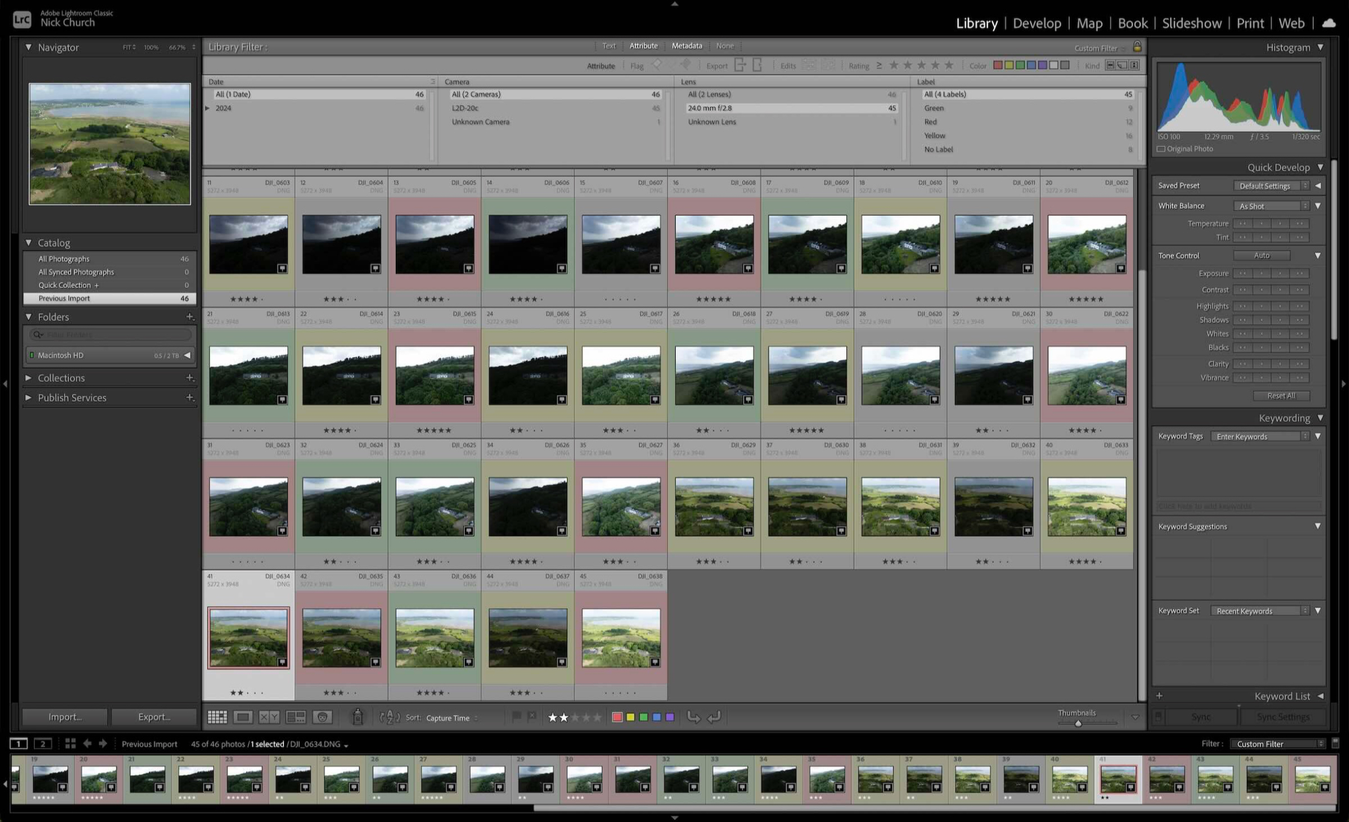Click the cloud sync status icon
1349x822 pixels.
click(x=1329, y=23)
